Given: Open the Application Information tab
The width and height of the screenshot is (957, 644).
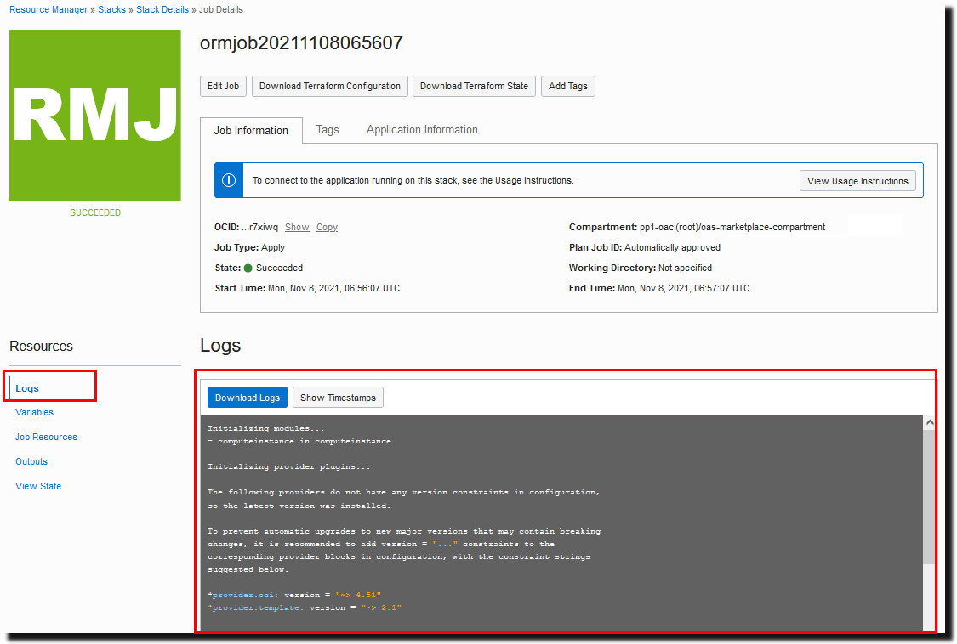Looking at the screenshot, I should coord(422,130).
